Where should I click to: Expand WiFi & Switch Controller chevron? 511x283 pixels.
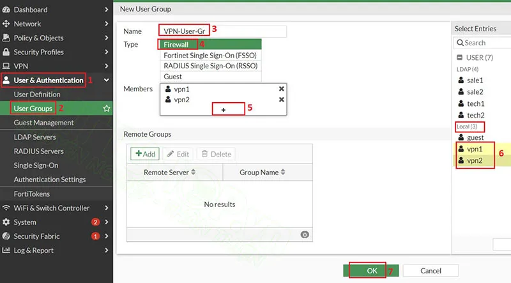tap(106, 208)
